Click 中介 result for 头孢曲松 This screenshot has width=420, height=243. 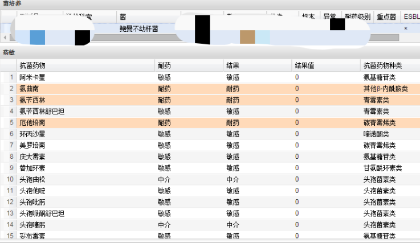click(233, 179)
